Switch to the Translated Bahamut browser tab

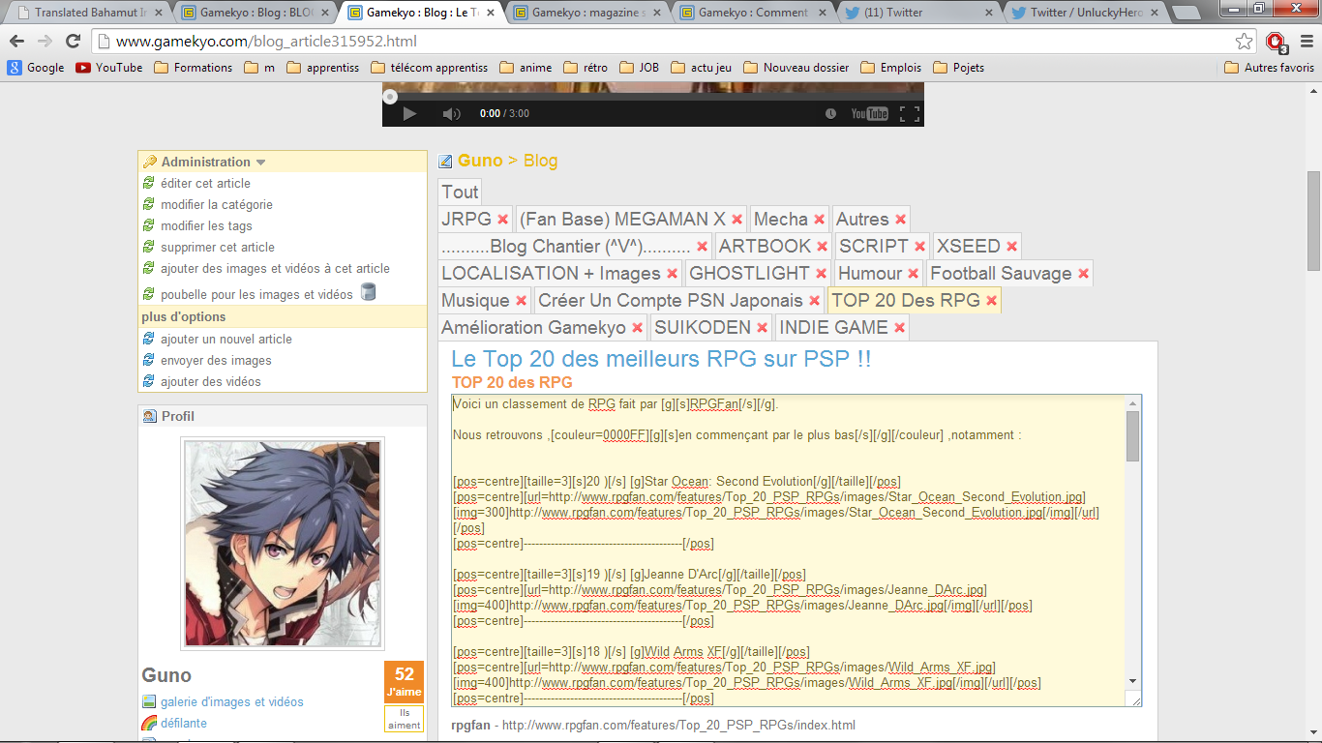pyautogui.click(x=87, y=13)
